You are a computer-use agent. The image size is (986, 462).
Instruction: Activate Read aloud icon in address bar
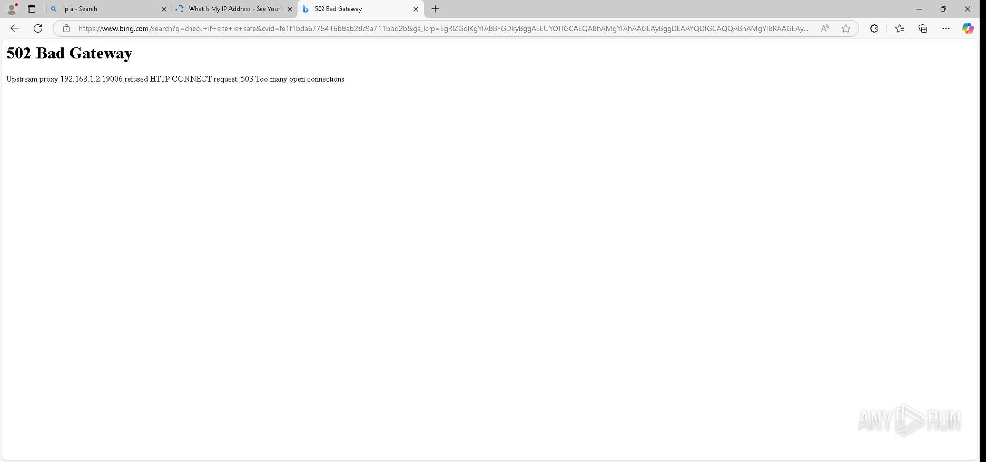pos(825,28)
